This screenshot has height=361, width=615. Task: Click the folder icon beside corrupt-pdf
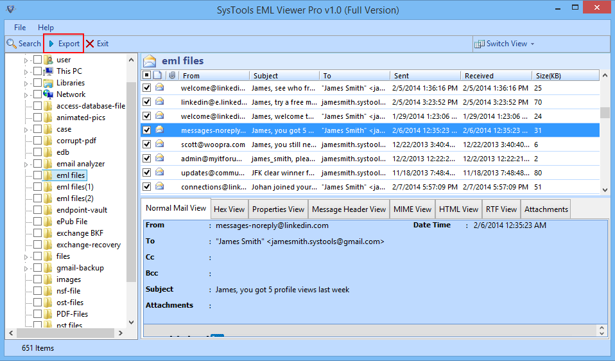pyautogui.click(x=48, y=141)
